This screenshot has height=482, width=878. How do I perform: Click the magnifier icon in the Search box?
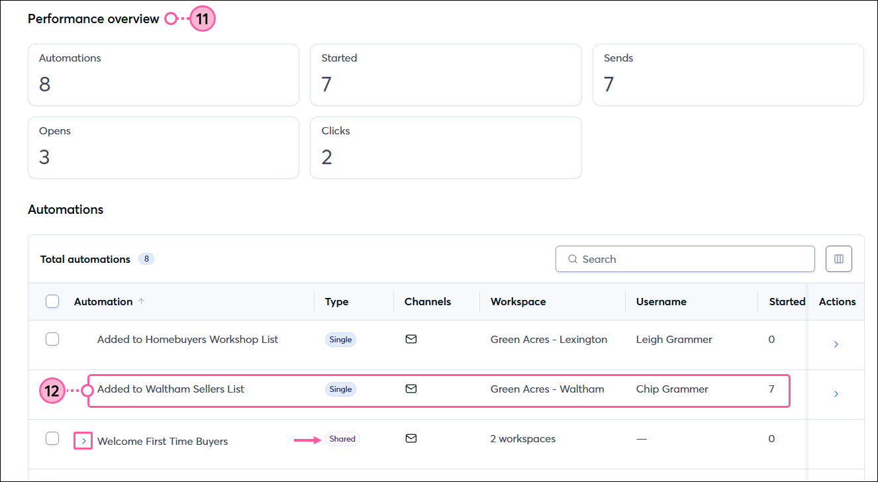click(573, 259)
